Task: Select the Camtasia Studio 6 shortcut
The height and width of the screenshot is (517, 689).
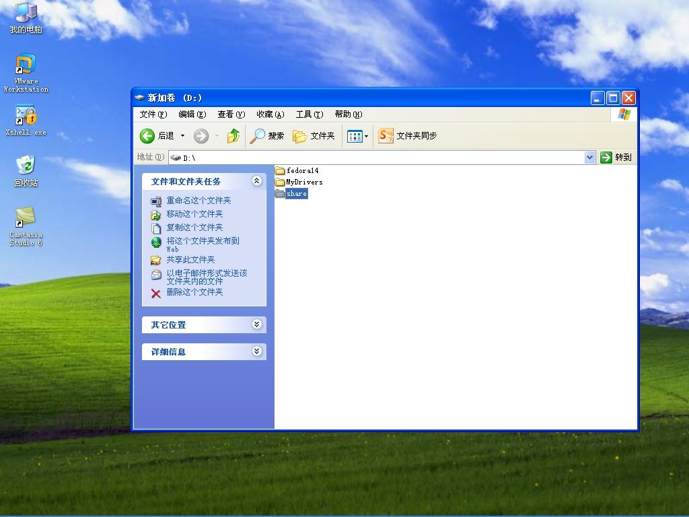Action: point(26,226)
